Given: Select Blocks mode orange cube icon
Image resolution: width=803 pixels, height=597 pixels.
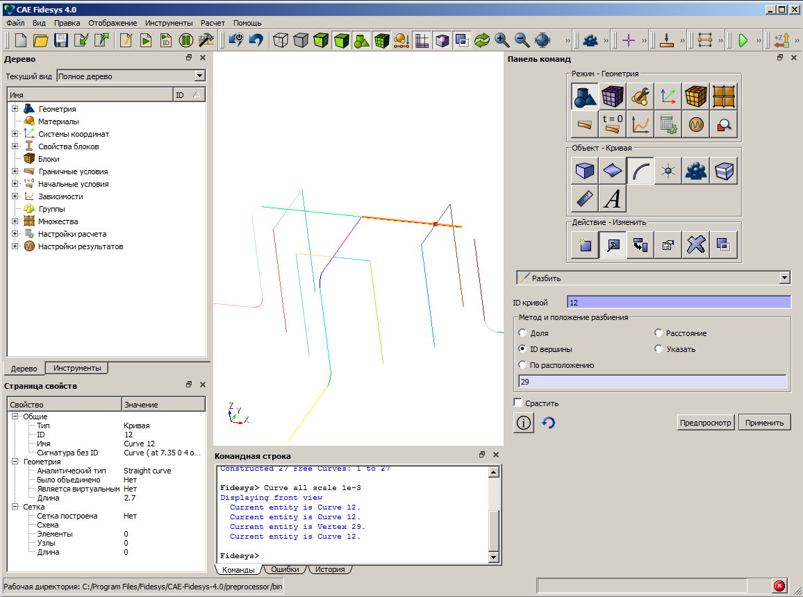Looking at the screenshot, I should (x=695, y=96).
